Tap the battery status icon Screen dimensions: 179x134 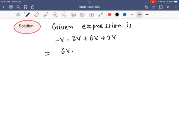click(176, 1)
